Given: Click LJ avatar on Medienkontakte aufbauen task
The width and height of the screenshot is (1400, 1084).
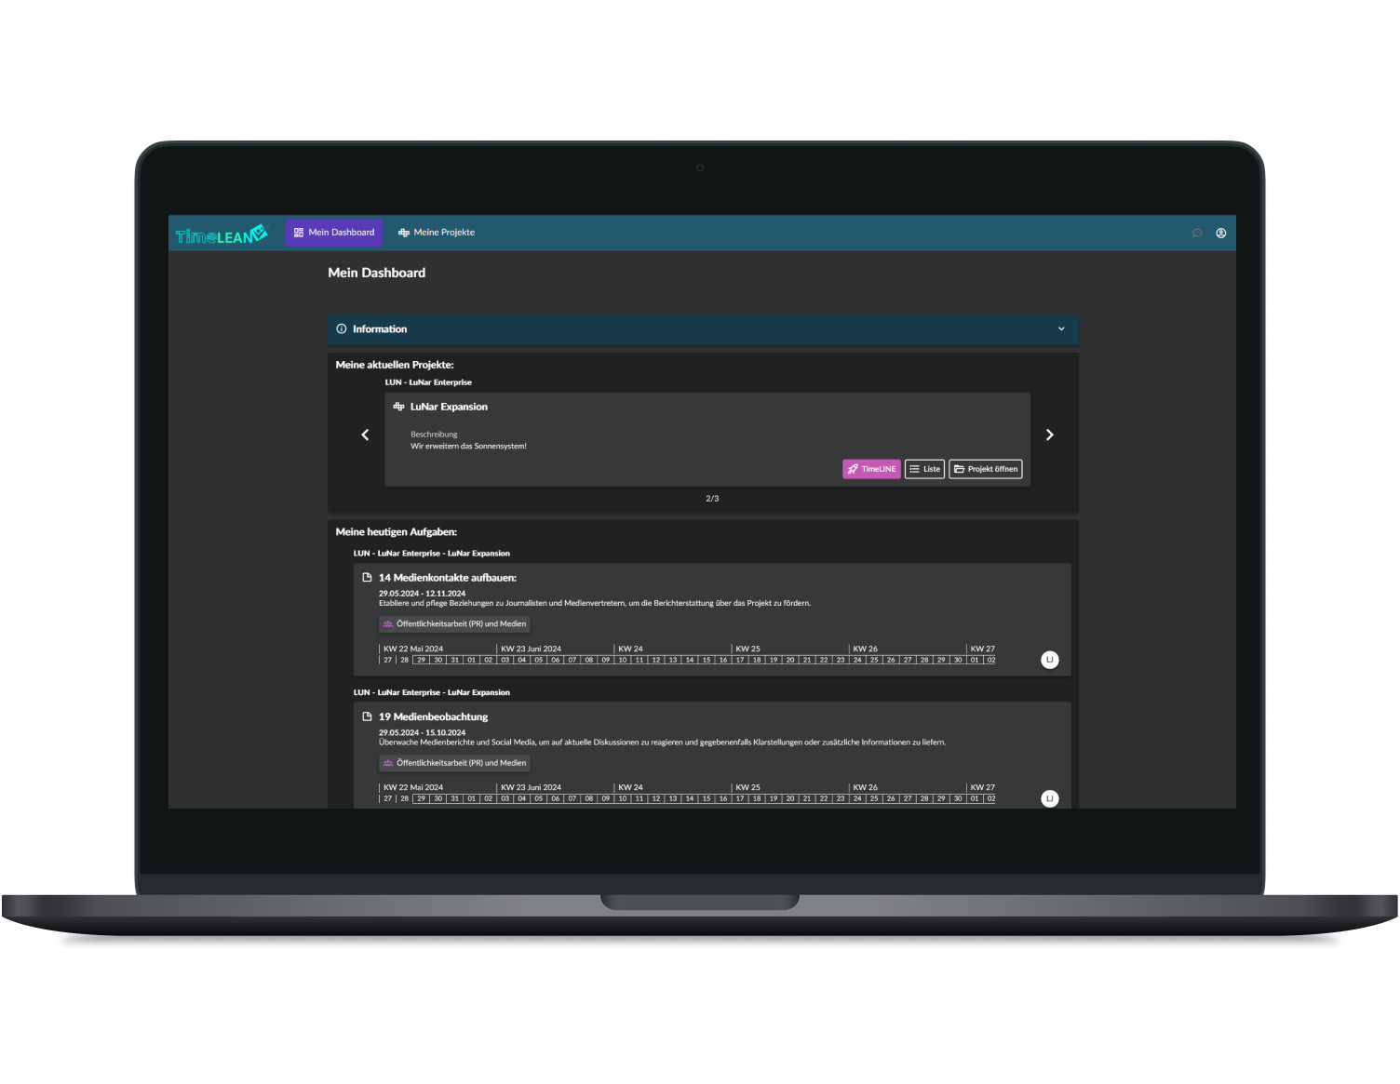Looking at the screenshot, I should tap(1050, 661).
